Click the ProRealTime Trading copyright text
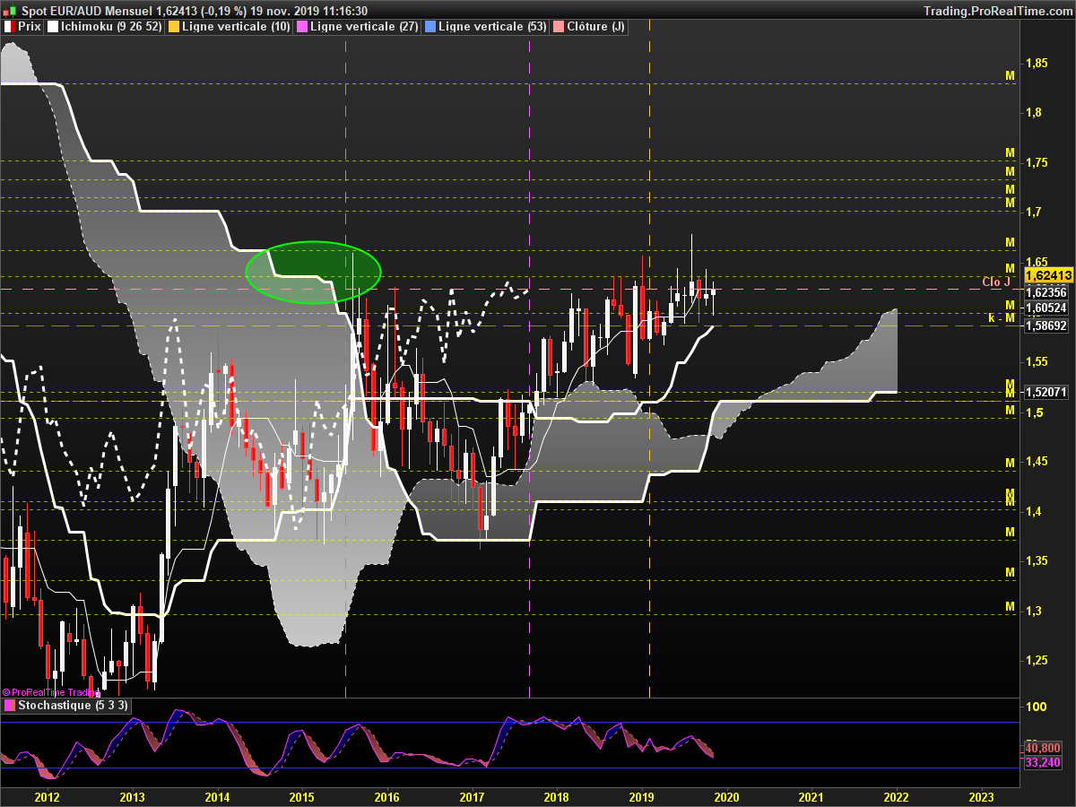 click(x=51, y=692)
